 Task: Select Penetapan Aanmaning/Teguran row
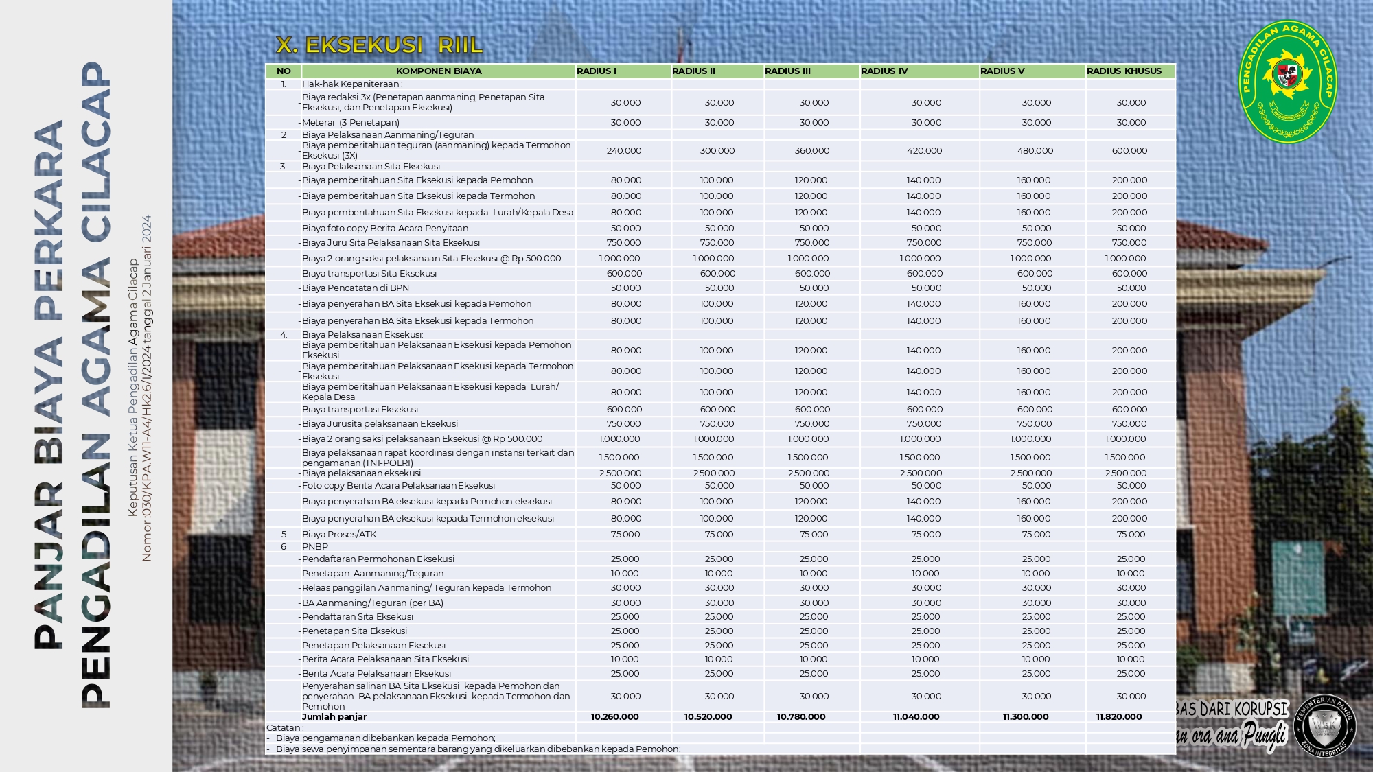[x=720, y=573]
